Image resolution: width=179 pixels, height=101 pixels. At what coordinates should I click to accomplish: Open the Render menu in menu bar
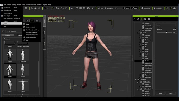[x=19, y=5]
